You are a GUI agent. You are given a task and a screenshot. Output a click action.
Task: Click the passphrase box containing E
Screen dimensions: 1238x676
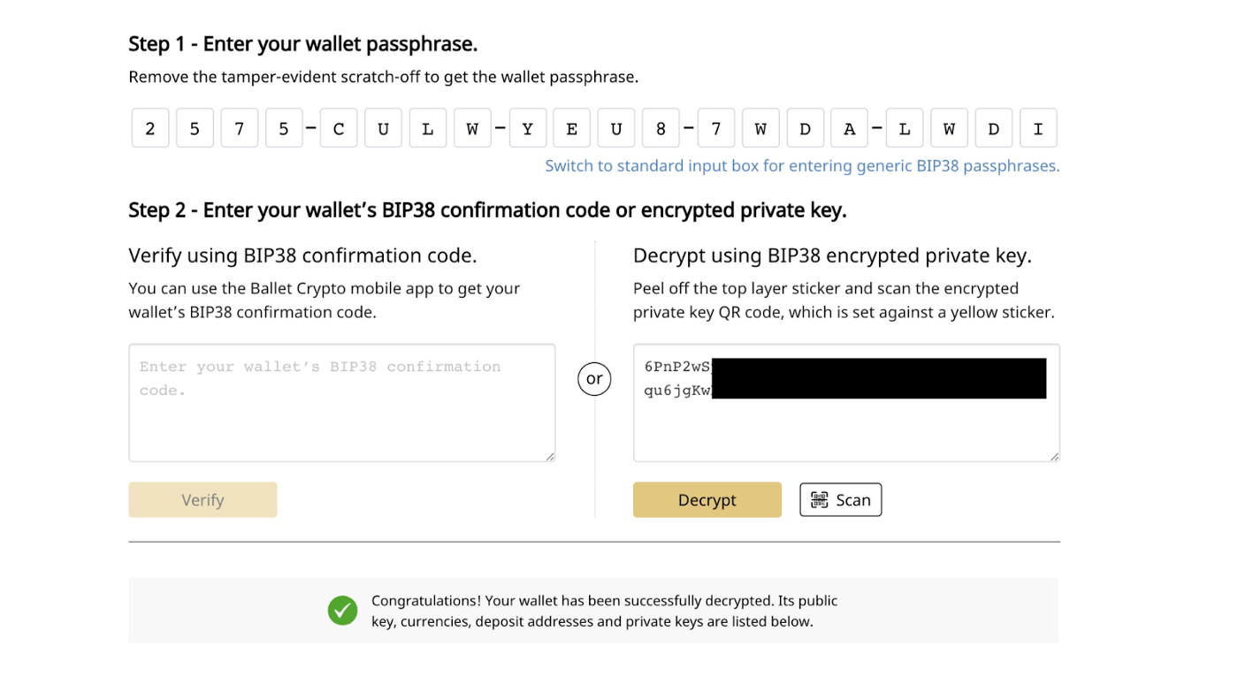click(571, 127)
